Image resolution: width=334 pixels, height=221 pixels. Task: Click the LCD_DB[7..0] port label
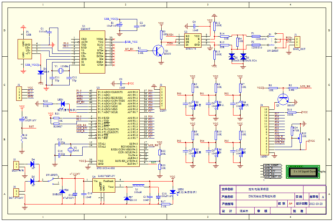273,177
